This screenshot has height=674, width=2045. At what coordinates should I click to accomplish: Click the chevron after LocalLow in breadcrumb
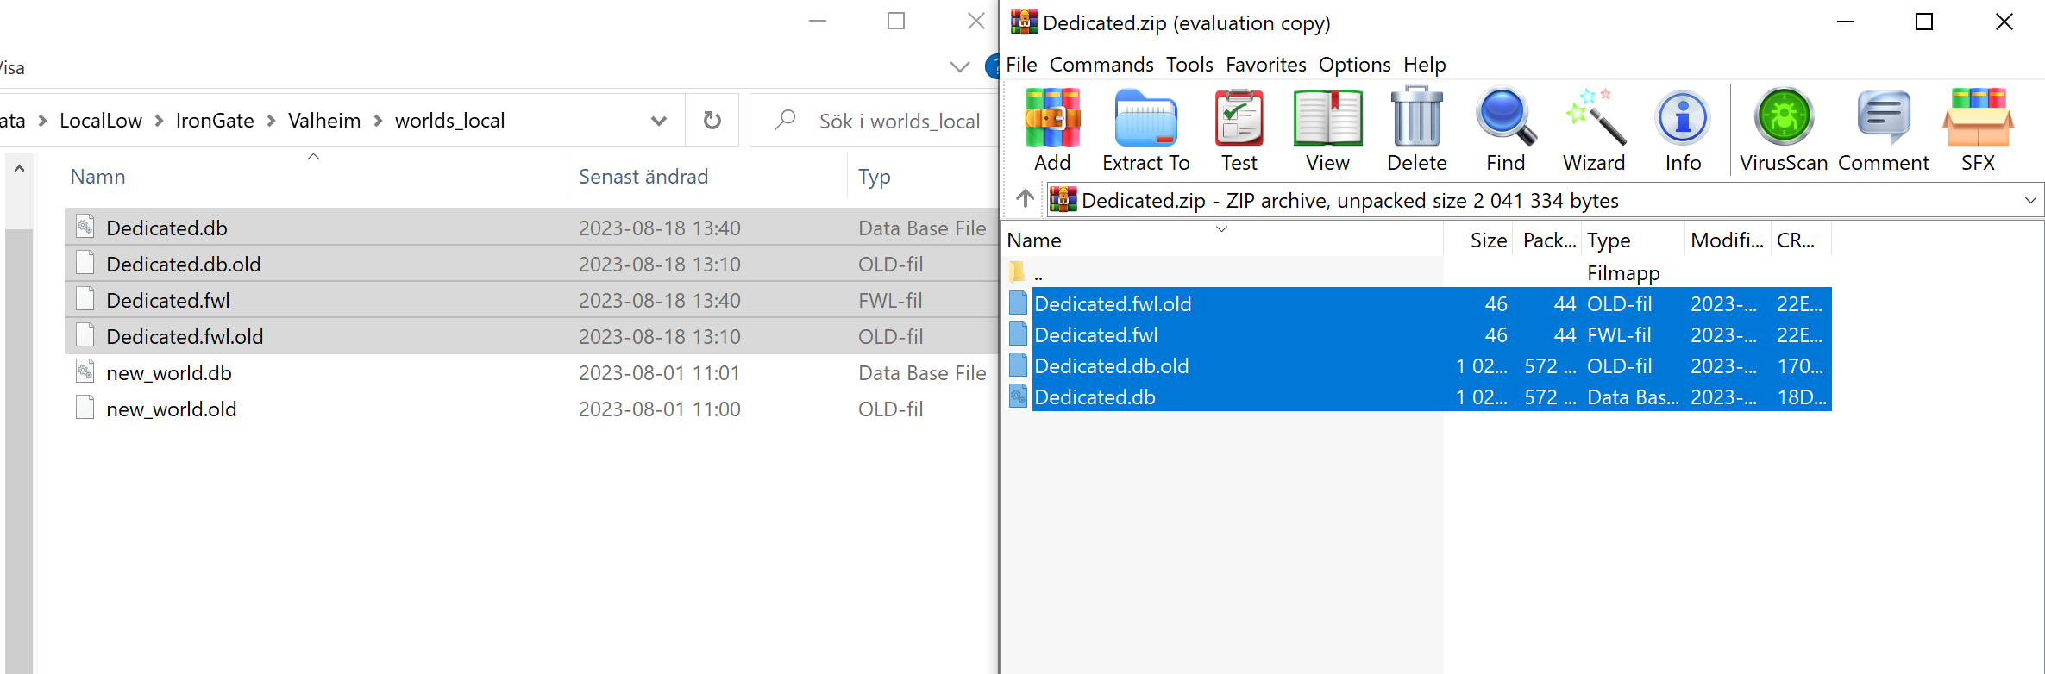coord(159,121)
